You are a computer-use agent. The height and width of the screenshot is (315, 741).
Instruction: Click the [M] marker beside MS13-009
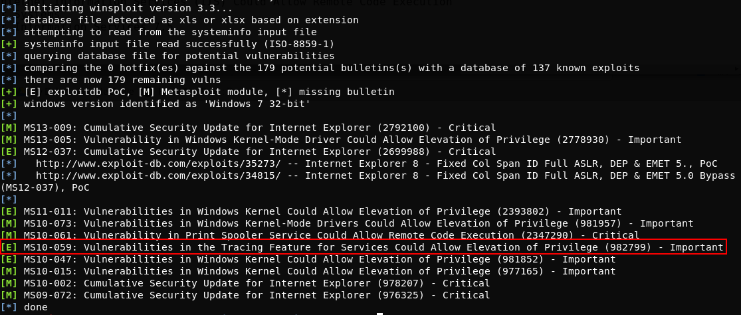click(9, 128)
